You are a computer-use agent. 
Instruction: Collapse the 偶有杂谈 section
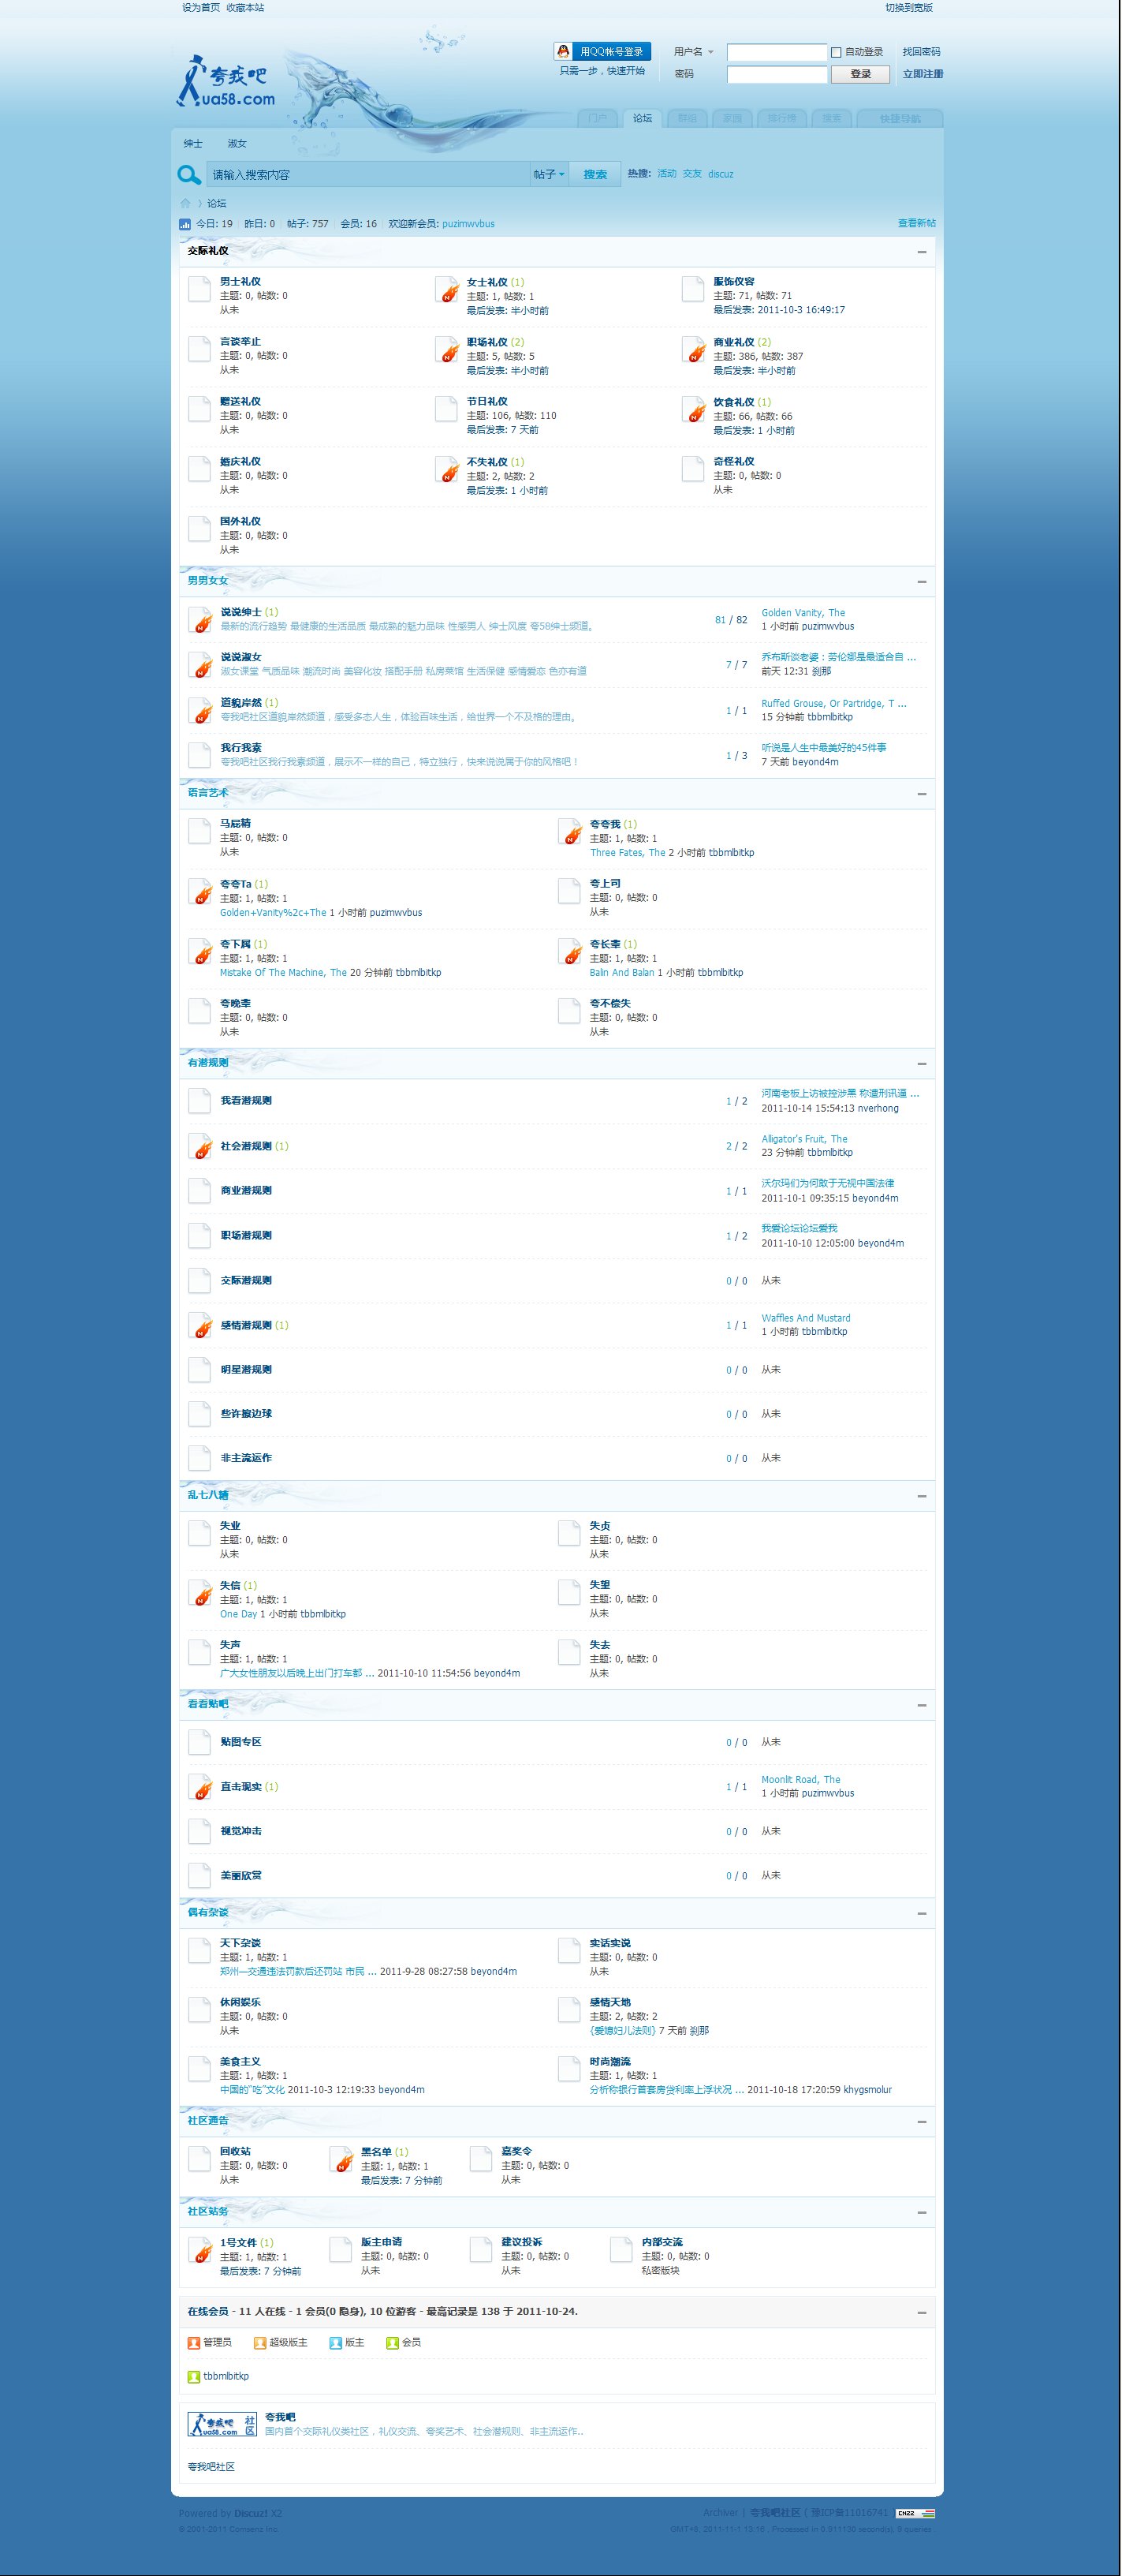(921, 1914)
